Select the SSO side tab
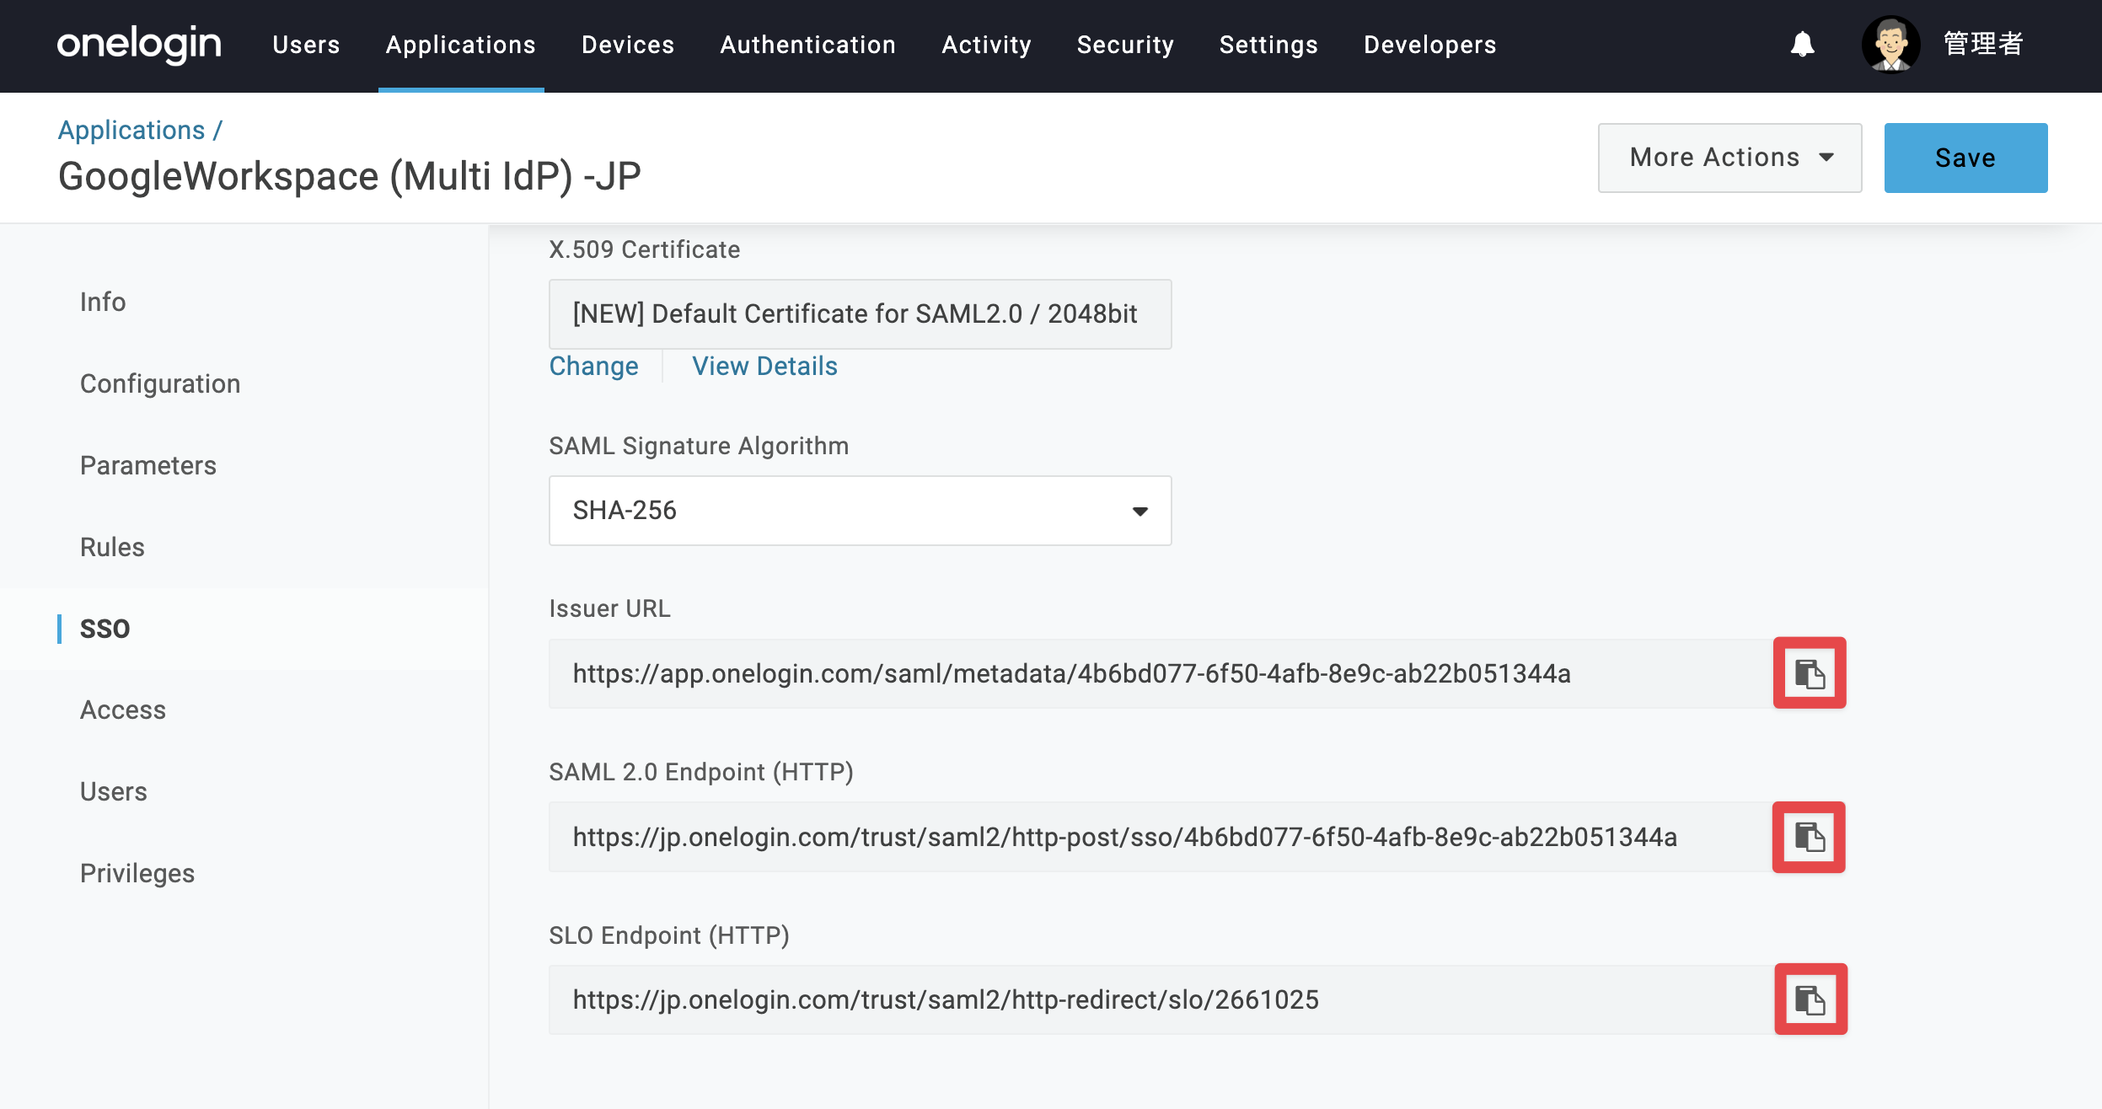This screenshot has width=2102, height=1109. 105,629
